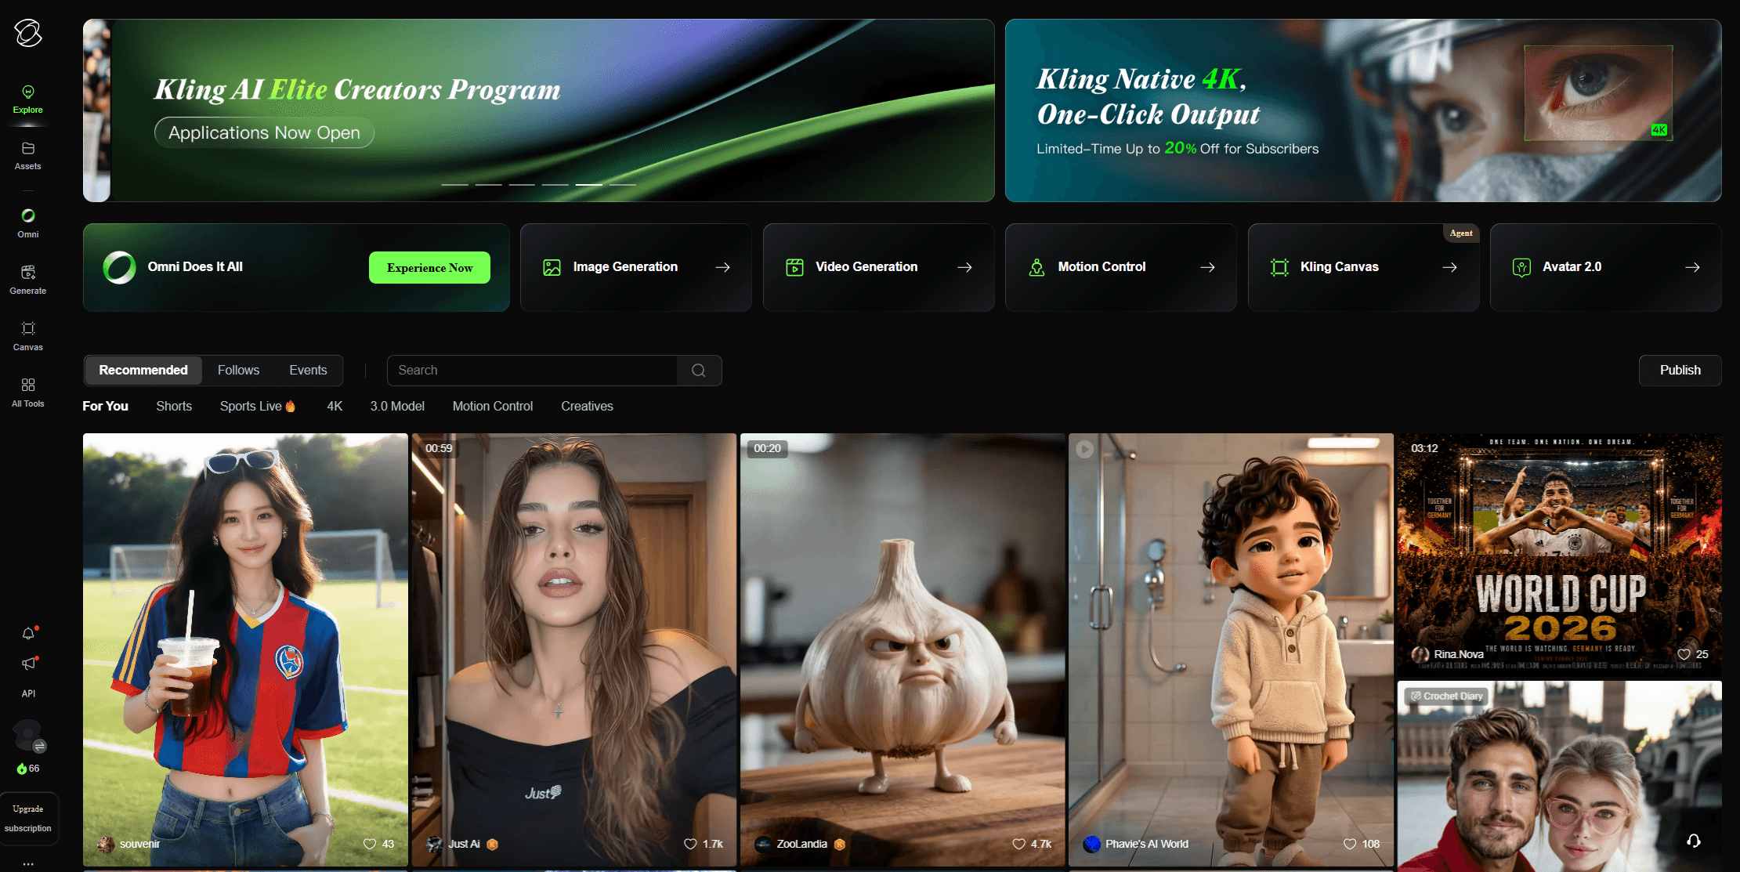Image resolution: width=1740 pixels, height=872 pixels.
Task: Click the play icon on Phavie's AI World video
Action: click(1084, 449)
